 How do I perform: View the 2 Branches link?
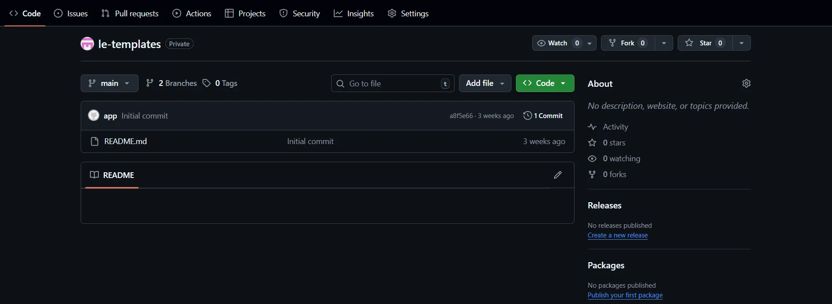click(x=172, y=83)
